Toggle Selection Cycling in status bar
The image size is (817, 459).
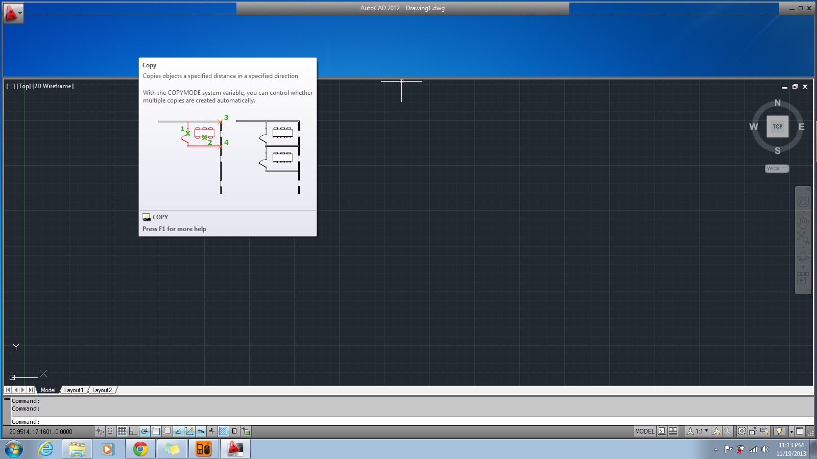tap(246, 431)
